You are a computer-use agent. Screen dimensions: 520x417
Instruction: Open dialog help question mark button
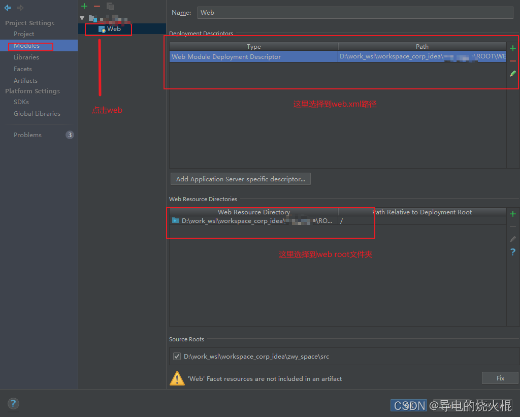pyautogui.click(x=13, y=404)
